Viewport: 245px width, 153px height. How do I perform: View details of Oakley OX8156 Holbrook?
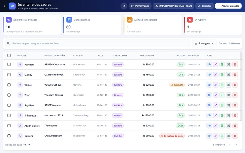(209, 75)
